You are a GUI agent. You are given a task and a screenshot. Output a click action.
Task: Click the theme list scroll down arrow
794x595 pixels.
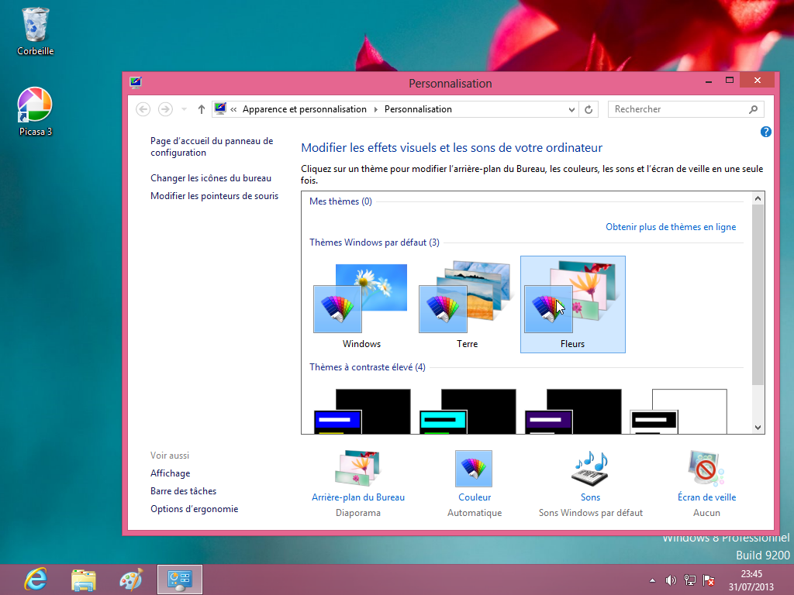click(x=758, y=428)
